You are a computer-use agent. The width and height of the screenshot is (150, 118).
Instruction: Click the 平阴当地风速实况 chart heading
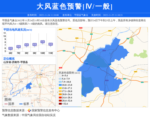[x=17, y=30]
